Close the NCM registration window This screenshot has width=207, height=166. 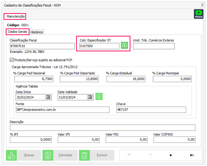(x=202, y=5)
